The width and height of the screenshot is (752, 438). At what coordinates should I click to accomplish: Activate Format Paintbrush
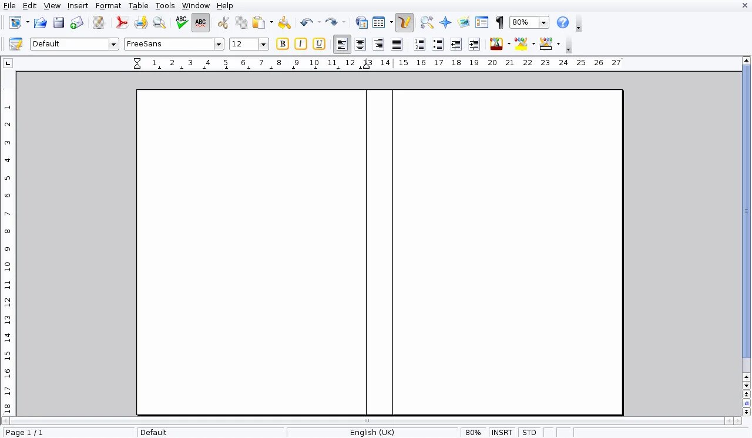tap(284, 23)
